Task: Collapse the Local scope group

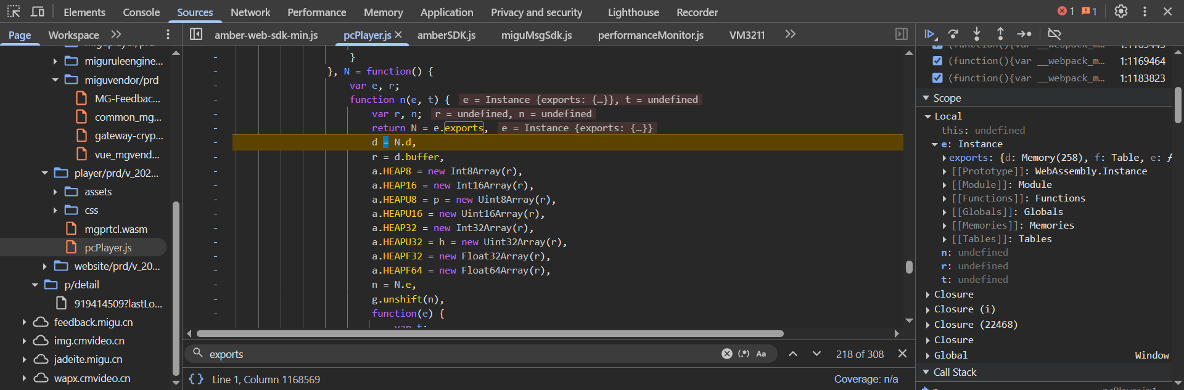Action: (928, 116)
